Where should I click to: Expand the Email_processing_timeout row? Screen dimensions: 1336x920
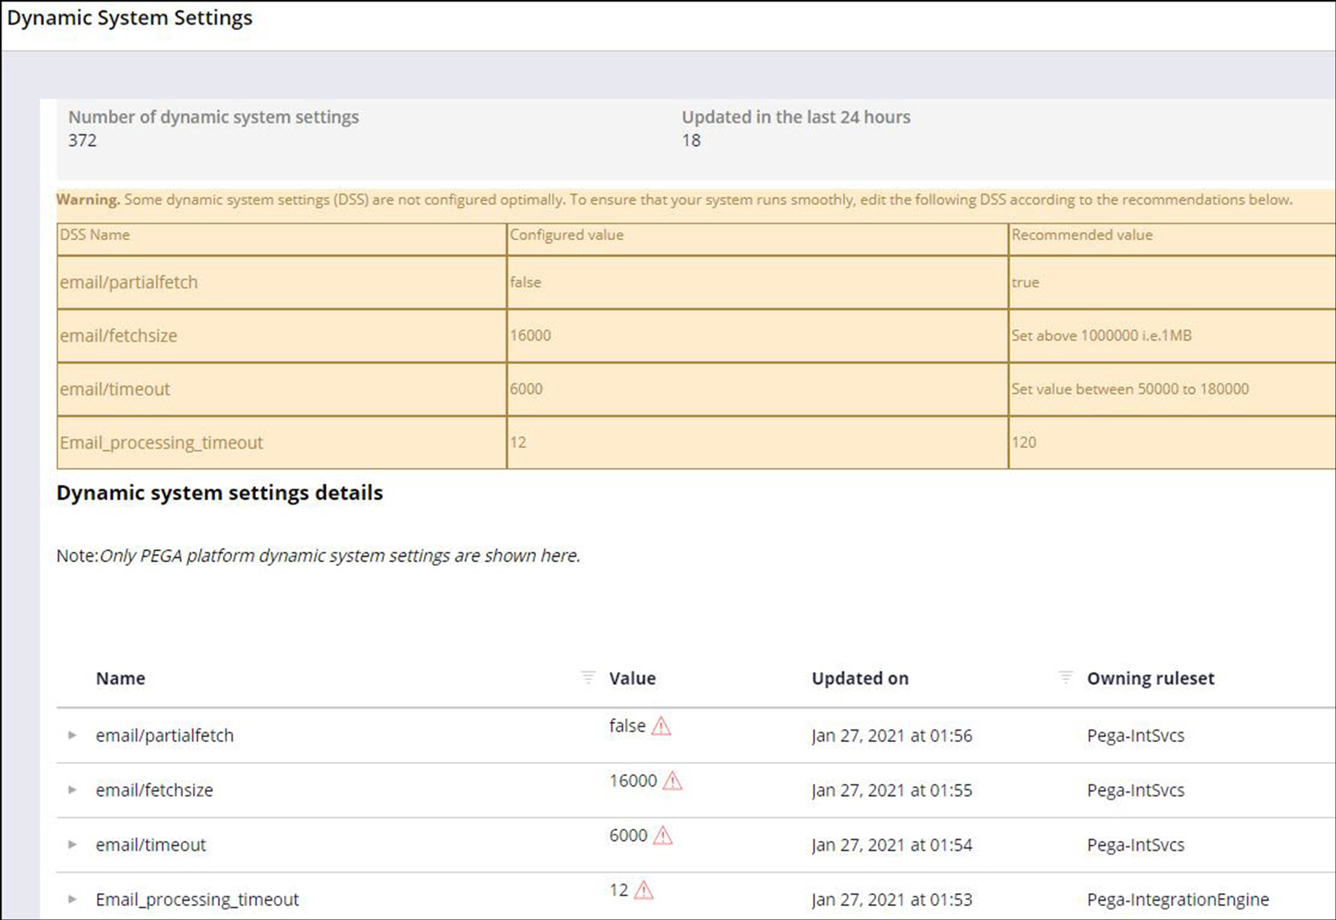point(72,899)
